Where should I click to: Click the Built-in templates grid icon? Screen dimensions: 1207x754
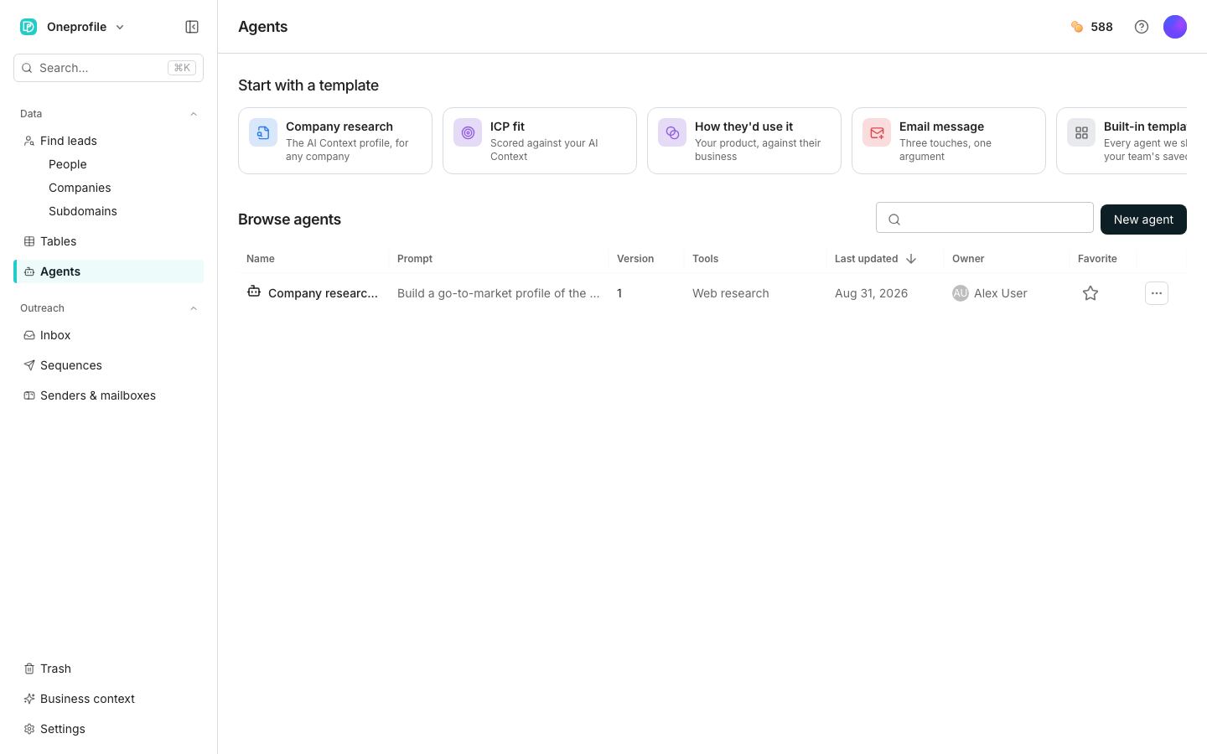pos(1081,132)
